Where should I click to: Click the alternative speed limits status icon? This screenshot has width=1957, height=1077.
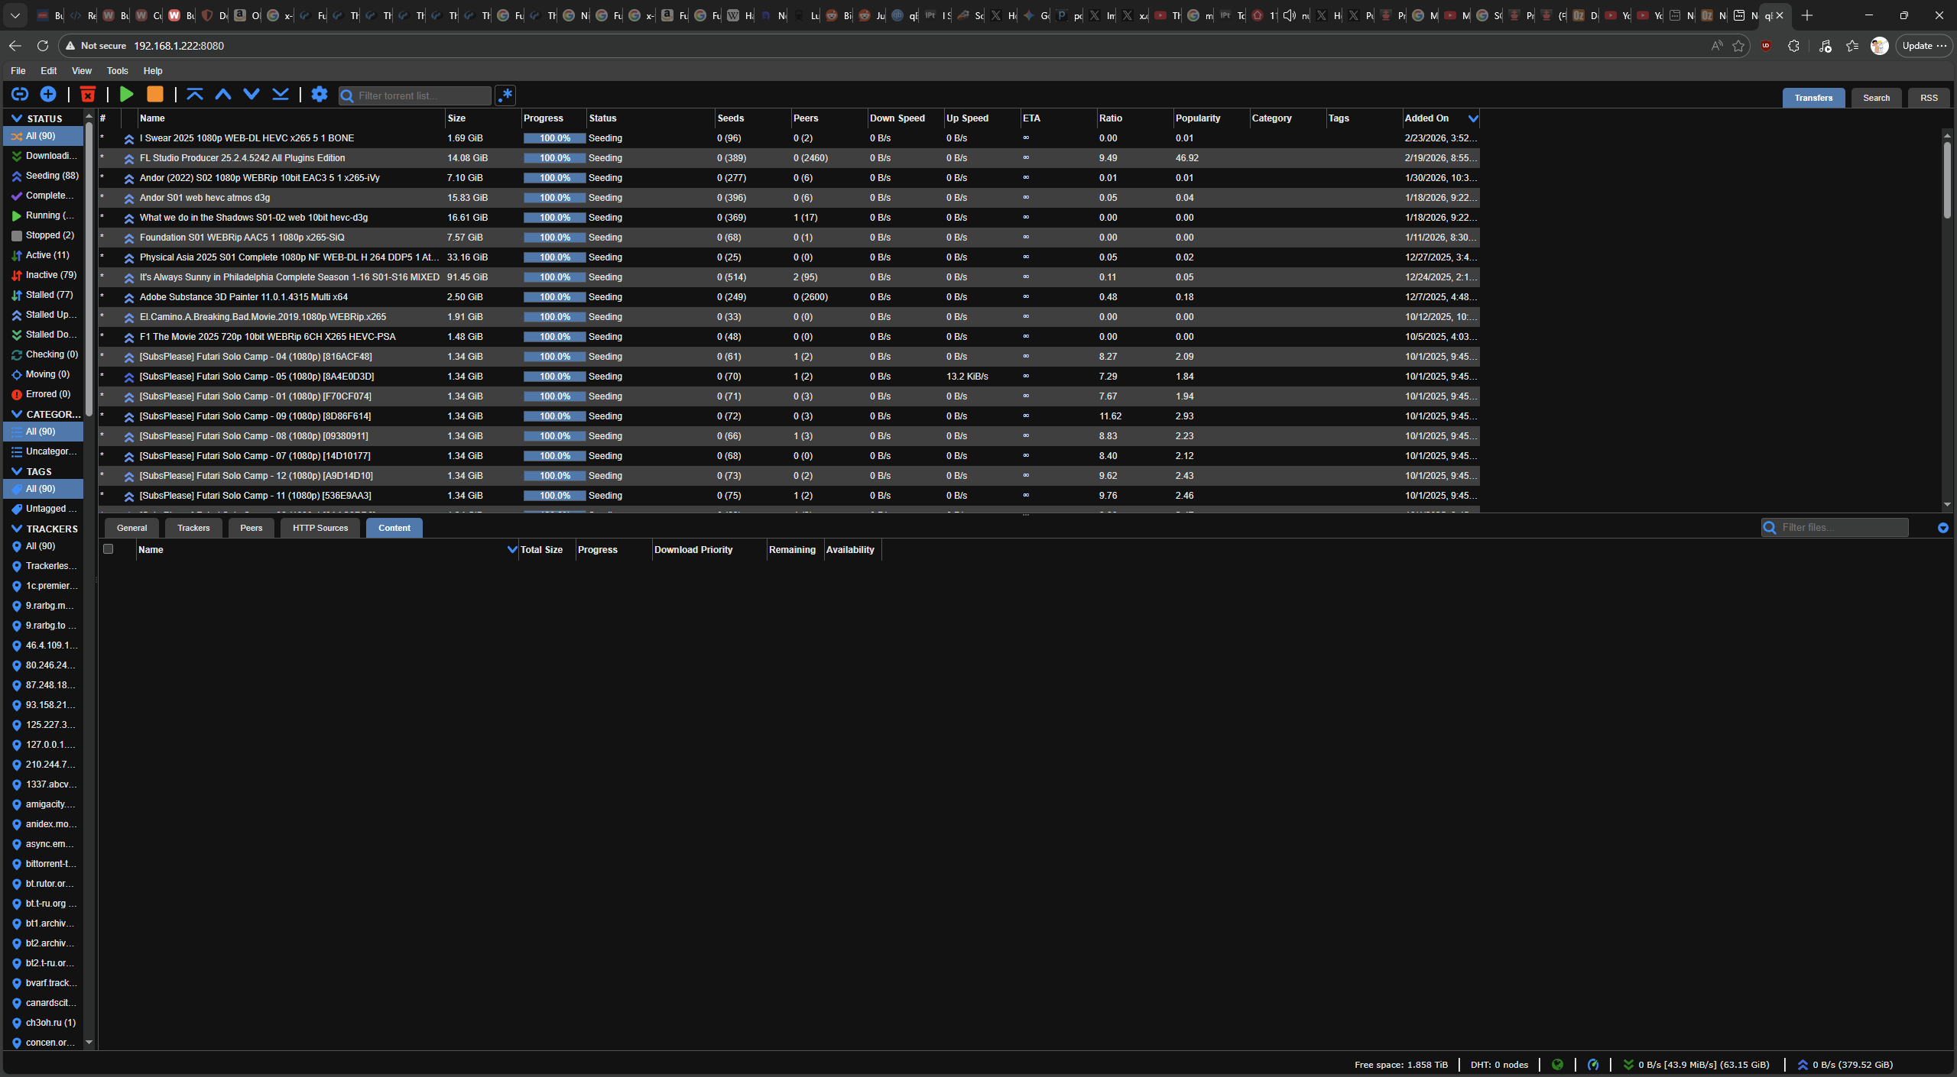click(x=1593, y=1065)
